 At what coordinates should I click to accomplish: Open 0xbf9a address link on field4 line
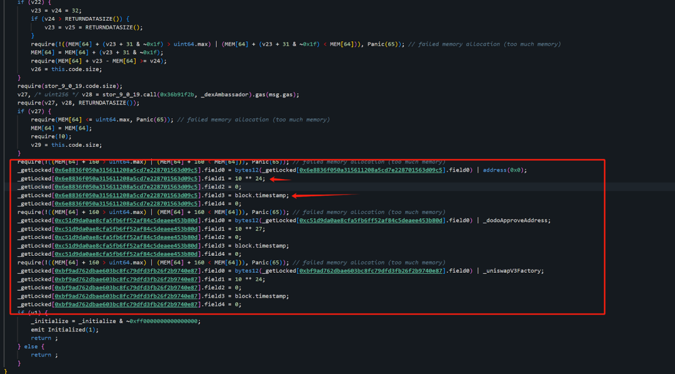coord(126,305)
